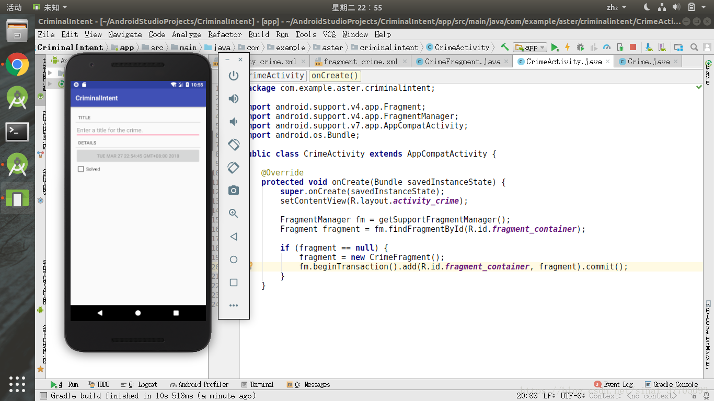The height and width of the screenshot is (401, 714).
Task: Open the Build menu
Action: 259,34
